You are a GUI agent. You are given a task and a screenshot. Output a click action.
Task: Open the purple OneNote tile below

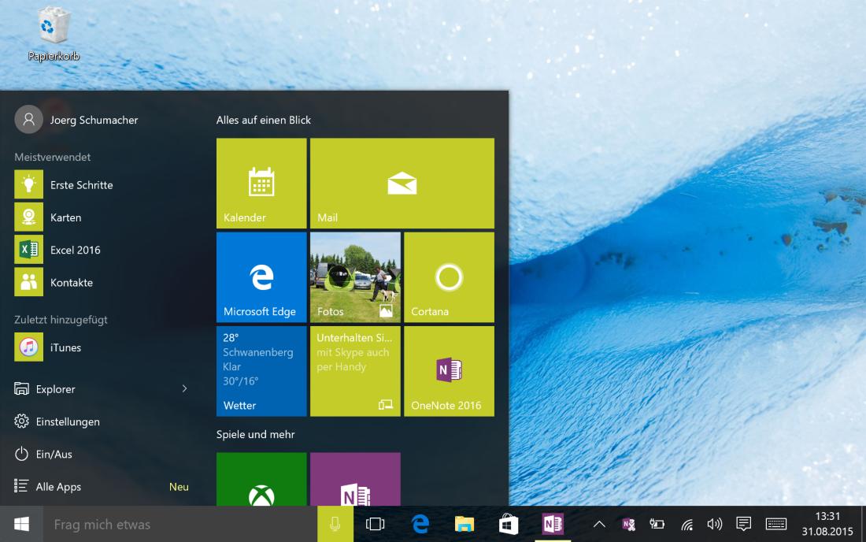click(x=355, y=479)
